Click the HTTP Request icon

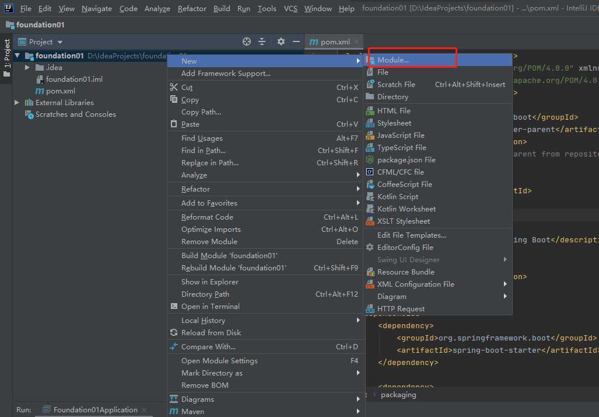click(x=370, y=308)
